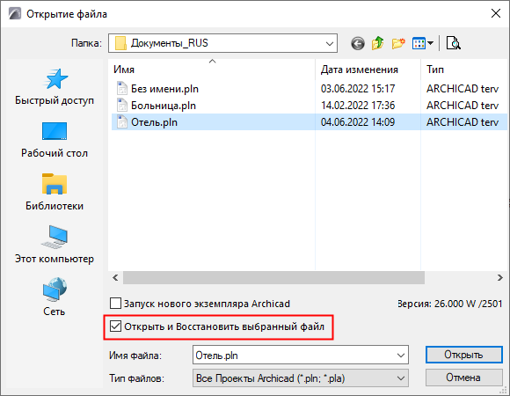This screenshot has width=510, height=396.
Task: Select file Отель.pln
Action: pos(154,122)
